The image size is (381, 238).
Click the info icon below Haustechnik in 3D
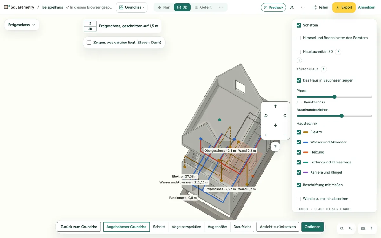[x=299, y=60]
